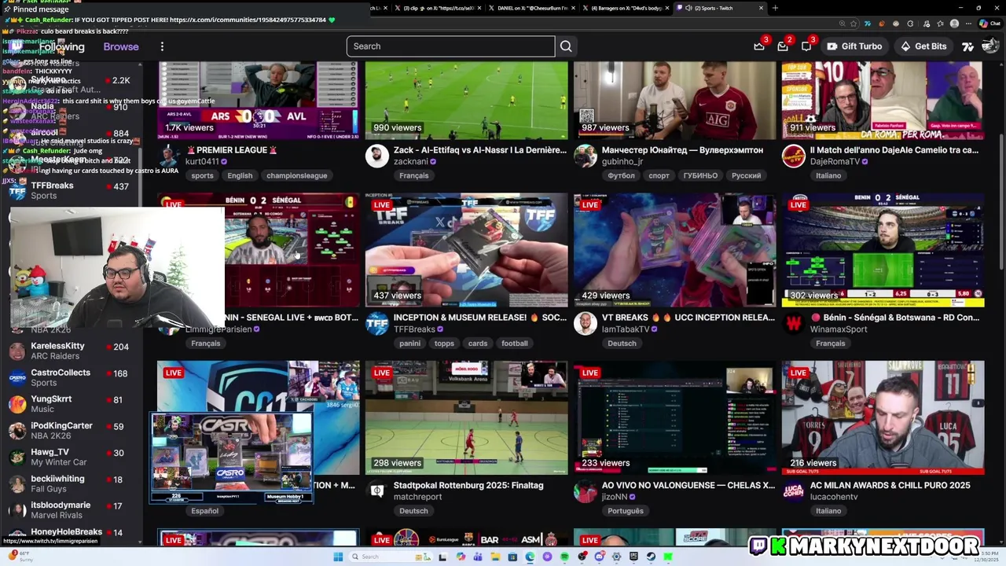Viewport: 1006px width, 566px height.
Task: Open the PREMIER LEAGUE stream title link
Action: coord(231,150)
